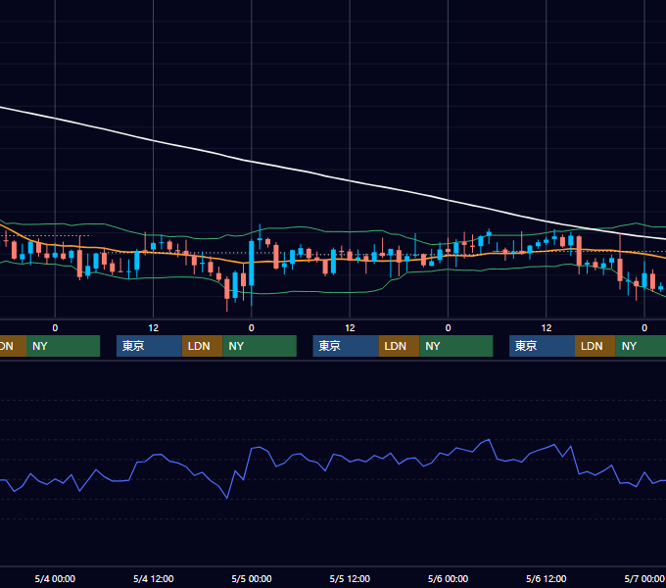Click the tall blue candlestick at 5/5 00:00
Screen dimensions: 666x588
252,264
